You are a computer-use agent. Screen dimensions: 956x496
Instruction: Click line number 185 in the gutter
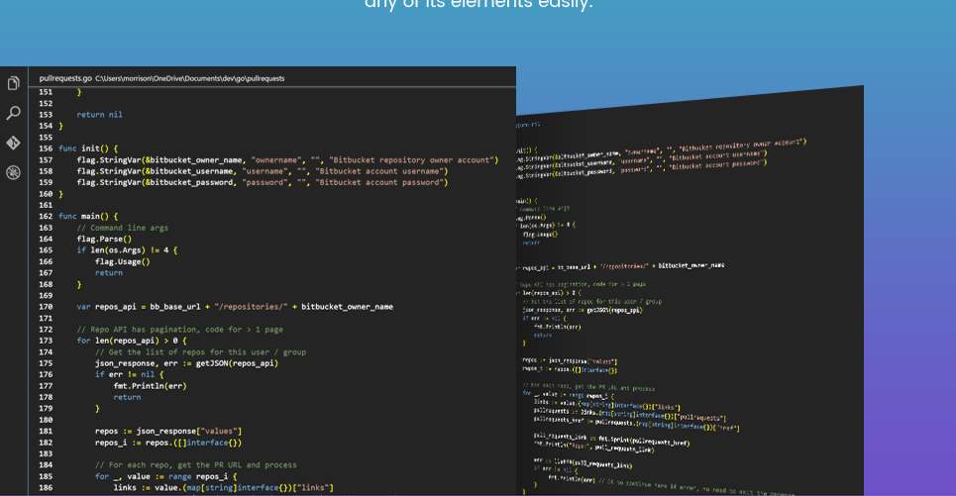pyautogui.click(x=46, y=476)
